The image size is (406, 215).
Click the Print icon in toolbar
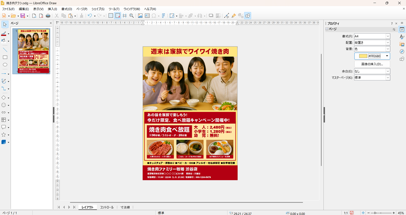click(48, 16)
